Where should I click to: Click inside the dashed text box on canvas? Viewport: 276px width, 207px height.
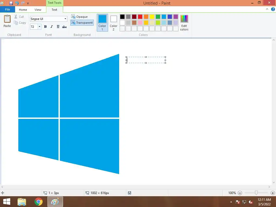coord(146,60)
